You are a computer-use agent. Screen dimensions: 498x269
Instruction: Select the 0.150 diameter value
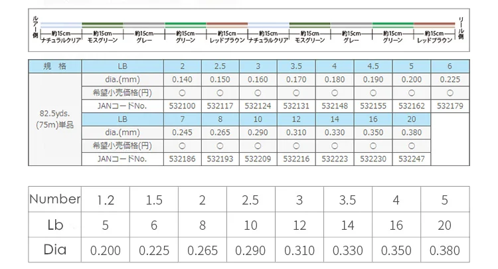220,80
